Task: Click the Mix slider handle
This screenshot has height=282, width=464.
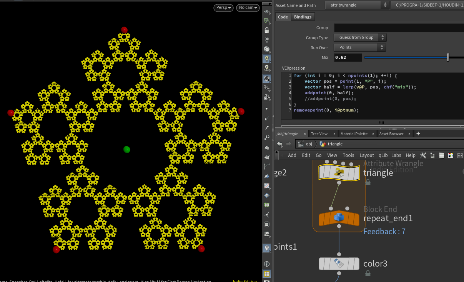Action: pos(448,57)
